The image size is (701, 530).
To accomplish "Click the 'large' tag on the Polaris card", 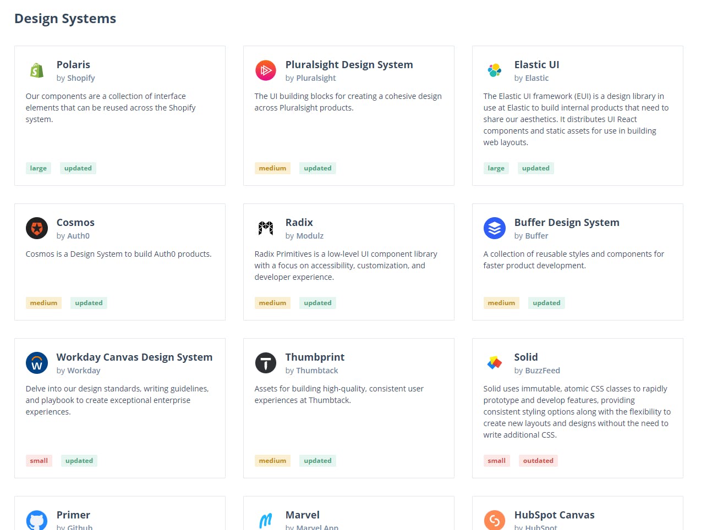I will [39, 168].
